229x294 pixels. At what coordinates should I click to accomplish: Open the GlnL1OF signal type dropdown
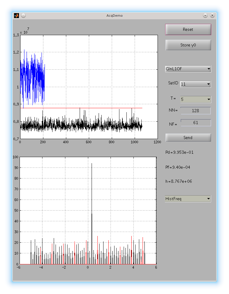point(188,69)
